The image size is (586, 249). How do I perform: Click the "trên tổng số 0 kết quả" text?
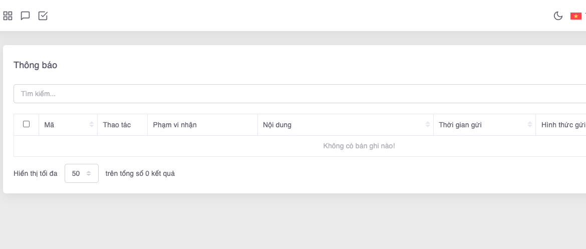140,173
